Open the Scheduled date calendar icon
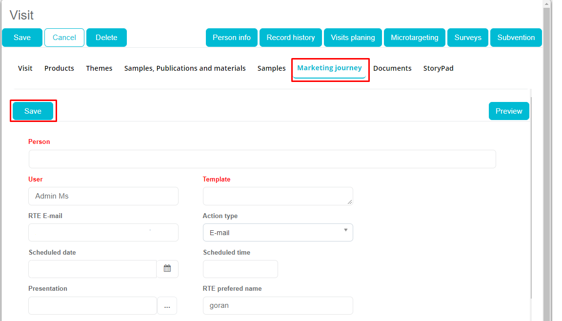The width and height of the screenshot is (562, 321). (x=167, y=269)
